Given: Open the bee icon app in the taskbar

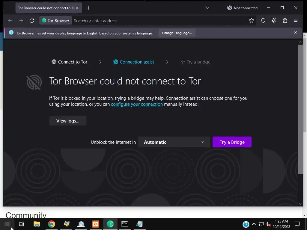Looking at the screenshot, I should (x=66, y=224).
